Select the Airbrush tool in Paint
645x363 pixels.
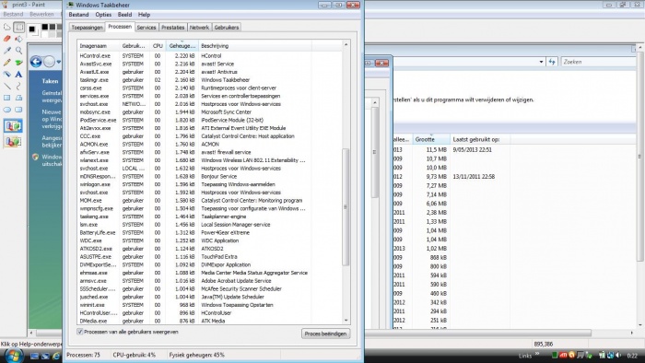click(7, 75)
